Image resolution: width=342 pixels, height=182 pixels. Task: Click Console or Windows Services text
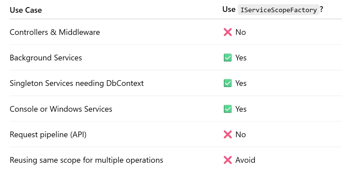click(x=61, y=109)
